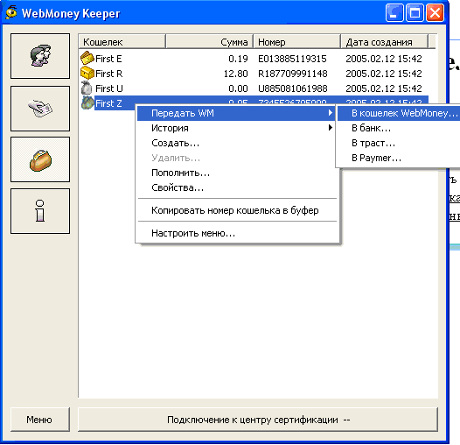Close the WebMoney Keeper window

tap(435, 13)
